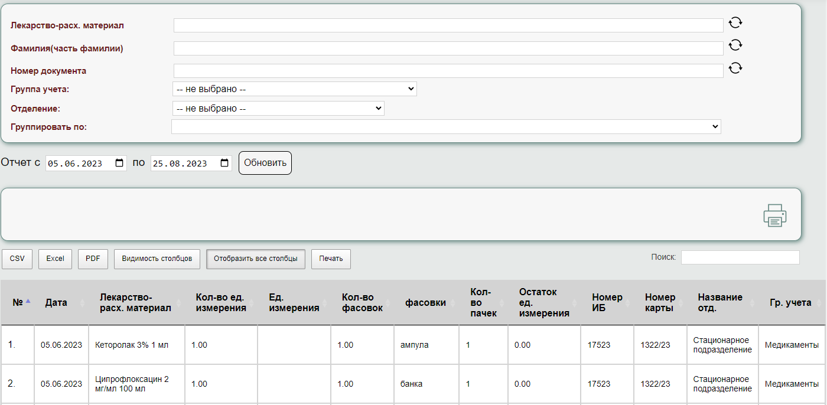Viewport: 827px width, 405px height.
Task: Focus the Поиск search field
Action: (x=740, y=257)
